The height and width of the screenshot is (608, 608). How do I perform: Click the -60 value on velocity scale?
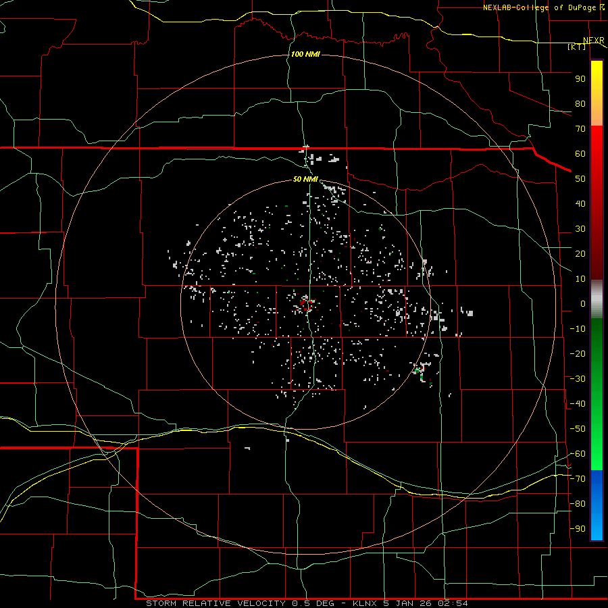pos(578,454)
